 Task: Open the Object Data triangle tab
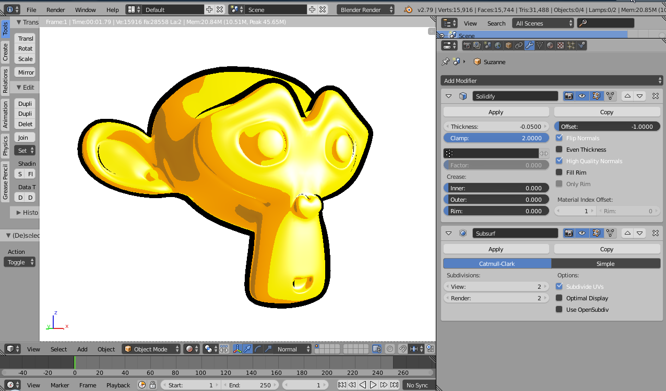coord(540,45)
